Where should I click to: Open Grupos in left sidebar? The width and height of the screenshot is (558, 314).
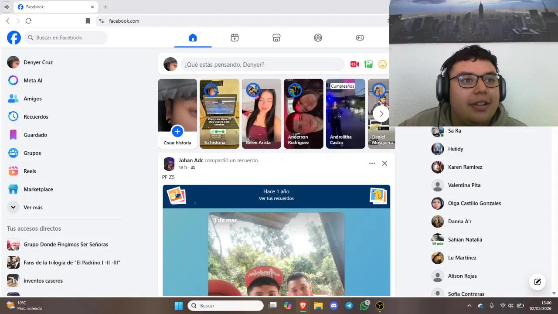point(64,153)
